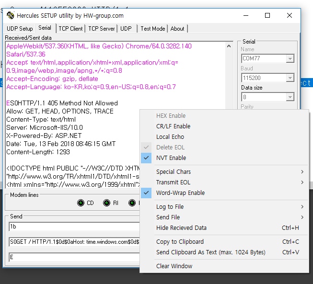The image size is (313, 284).
Task: Minimize the Hercules window
Action: (246, 15)
